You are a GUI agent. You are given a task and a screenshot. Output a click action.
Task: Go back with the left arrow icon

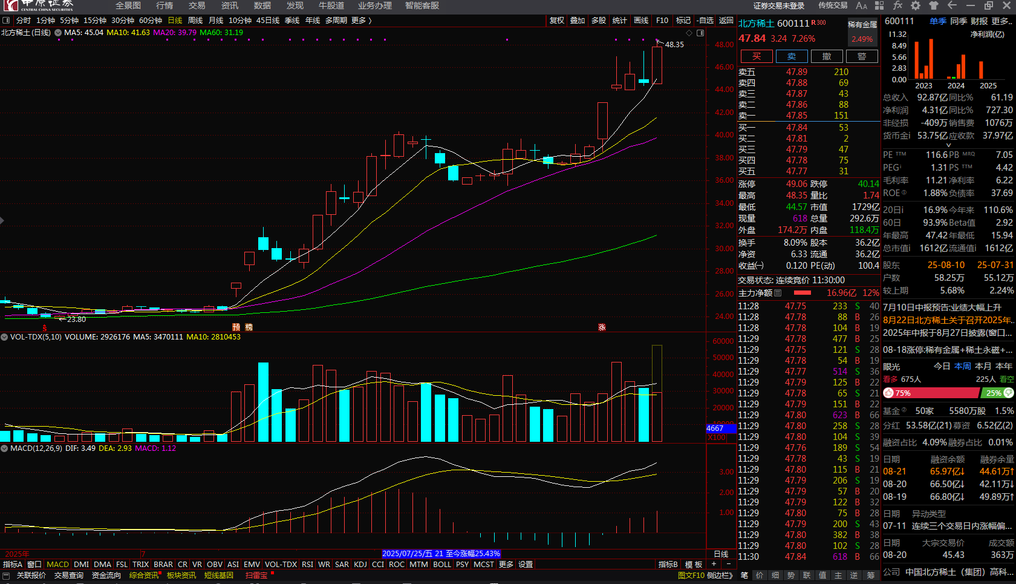tap(952, 5)
